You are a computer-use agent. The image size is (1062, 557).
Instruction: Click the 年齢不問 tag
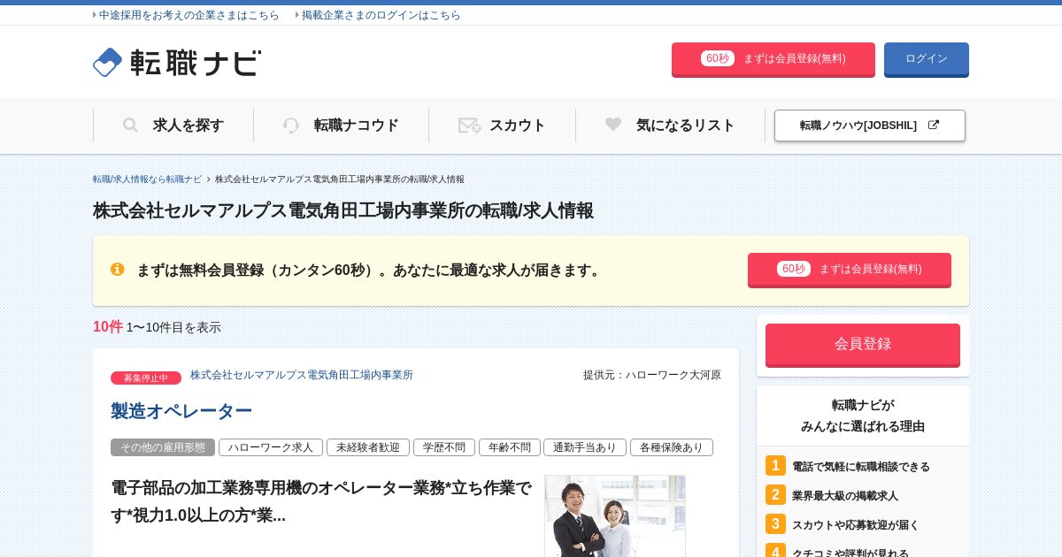510,447
